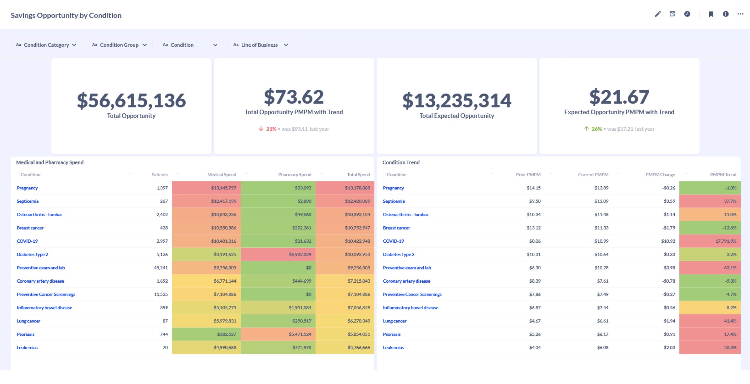The height and width of the screenshot is (384, 750).
Task: Open the revision history clock icon
Action: 687,14
